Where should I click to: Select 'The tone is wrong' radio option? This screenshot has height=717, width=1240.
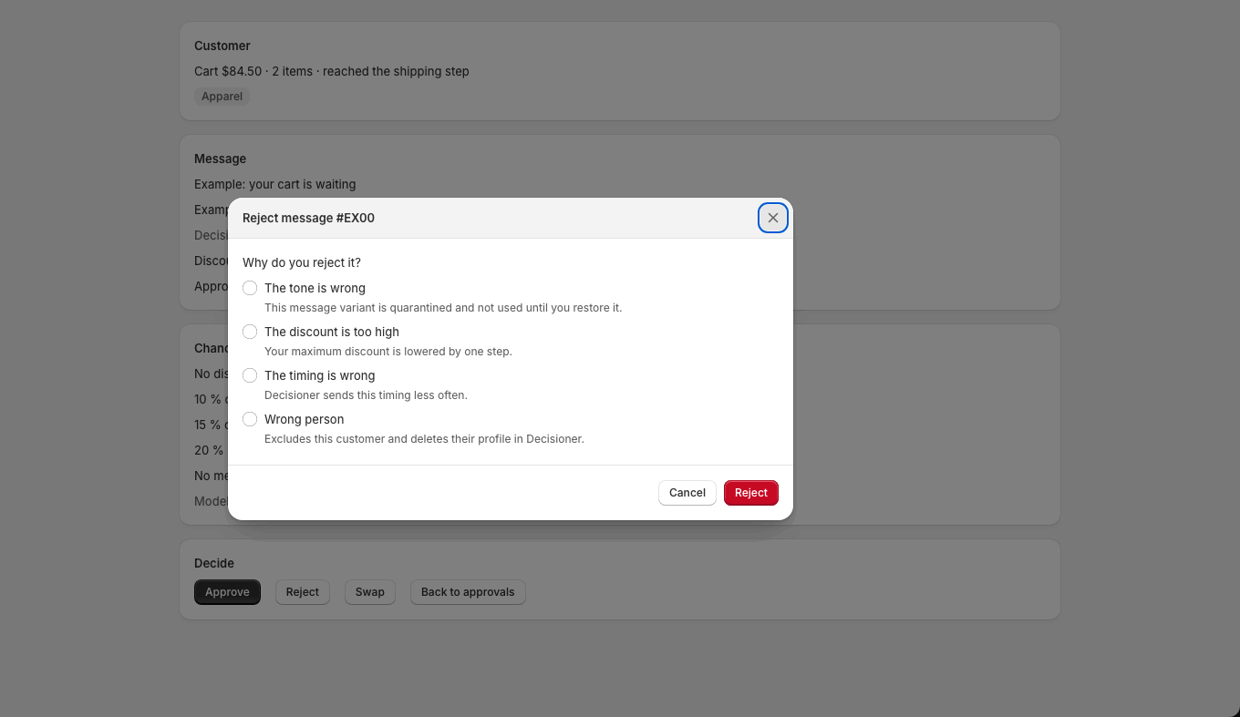(x=250, y=288)
